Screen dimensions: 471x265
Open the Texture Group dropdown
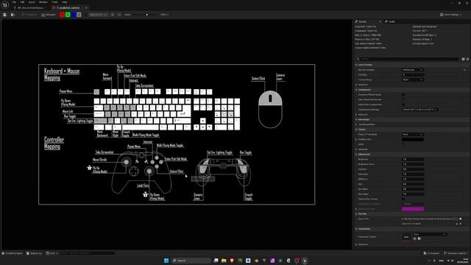tap(413, 79)
